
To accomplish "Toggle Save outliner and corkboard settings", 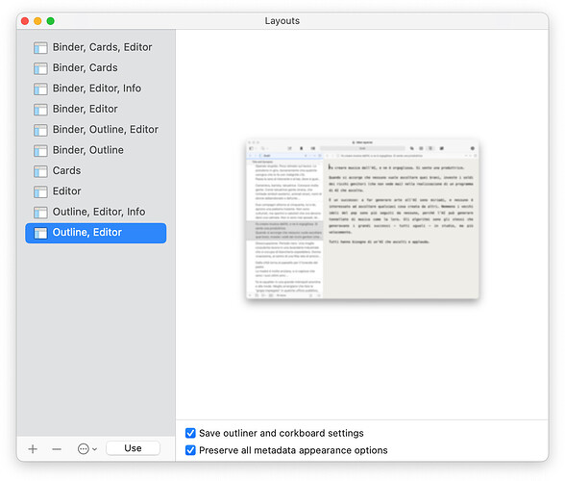I will click(x=190, y=433).
